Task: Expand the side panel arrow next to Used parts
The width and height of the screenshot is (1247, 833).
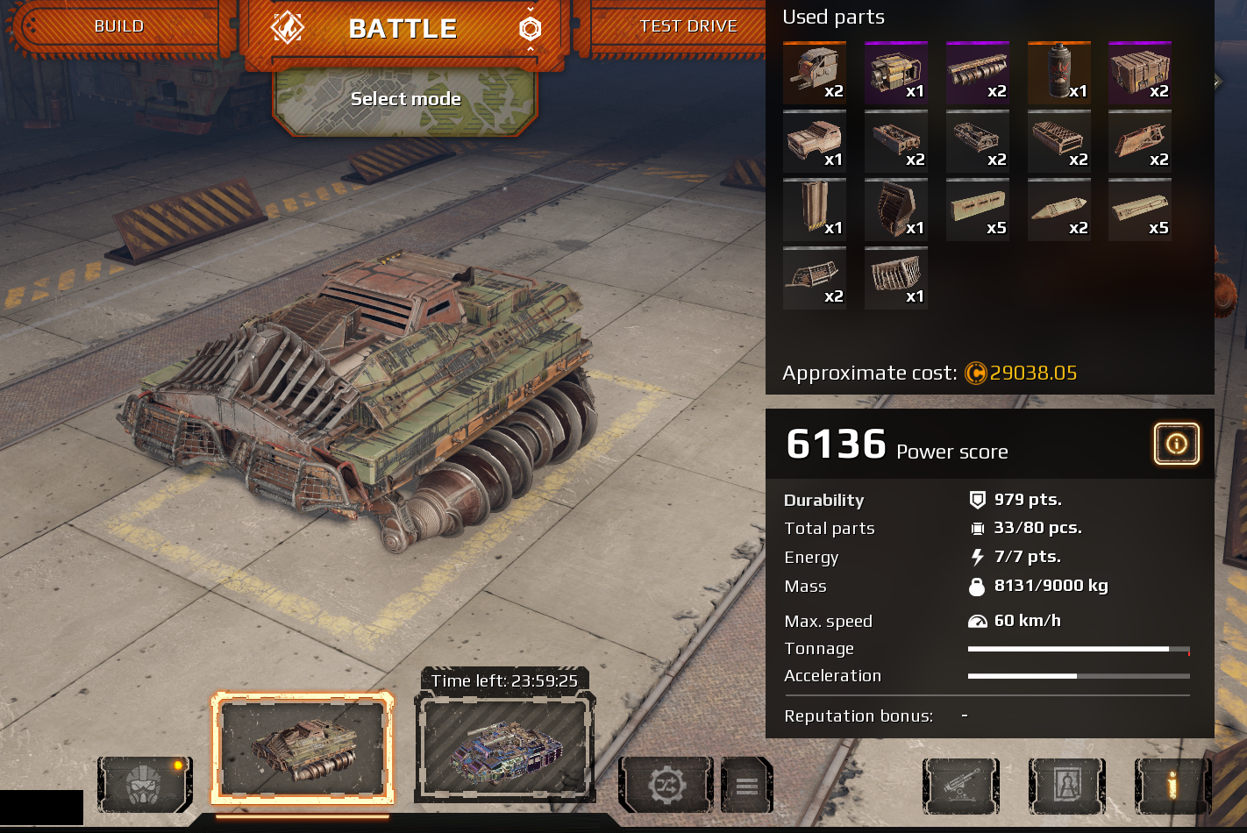Action: [x=1218, y=82]
